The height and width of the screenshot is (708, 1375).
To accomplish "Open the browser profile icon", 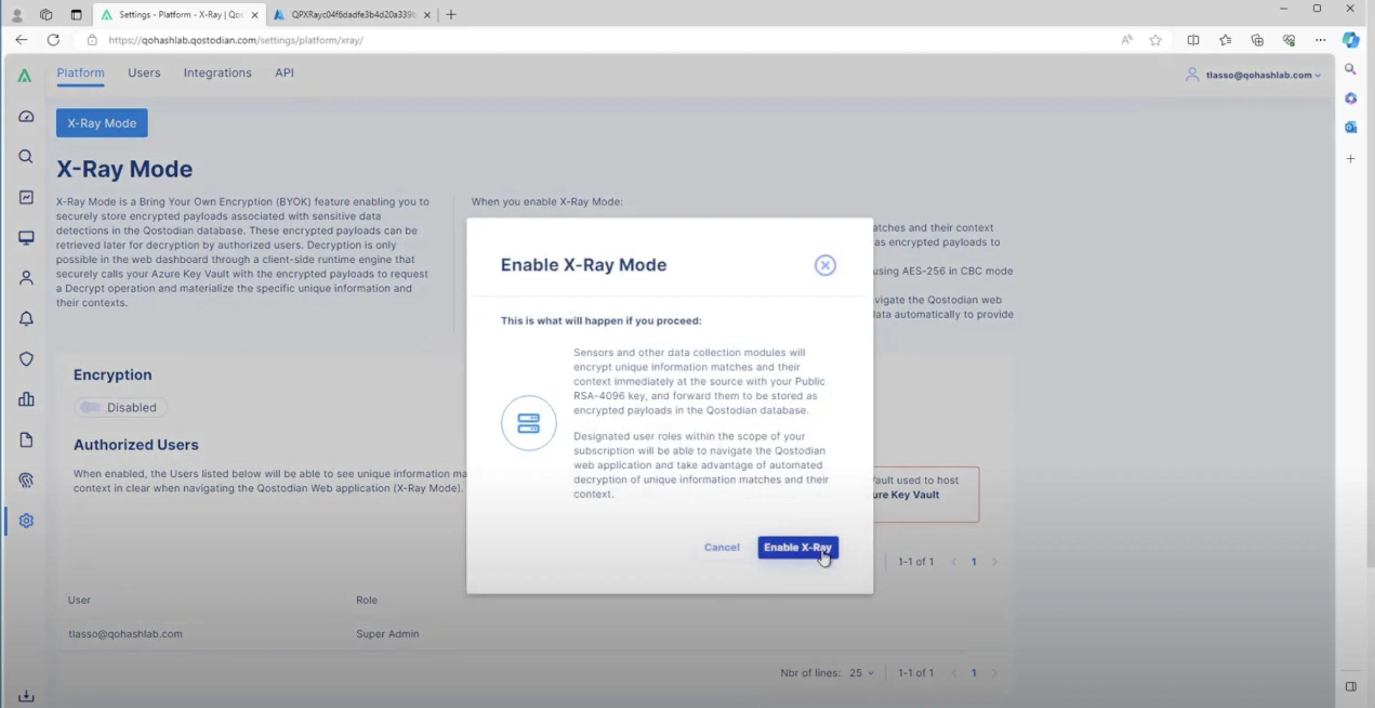I will (x=17, y=15).
